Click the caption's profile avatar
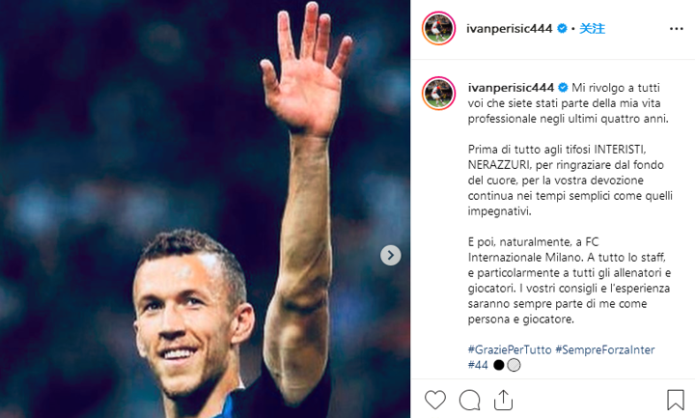The image size is (695, 418). point(439,93)
